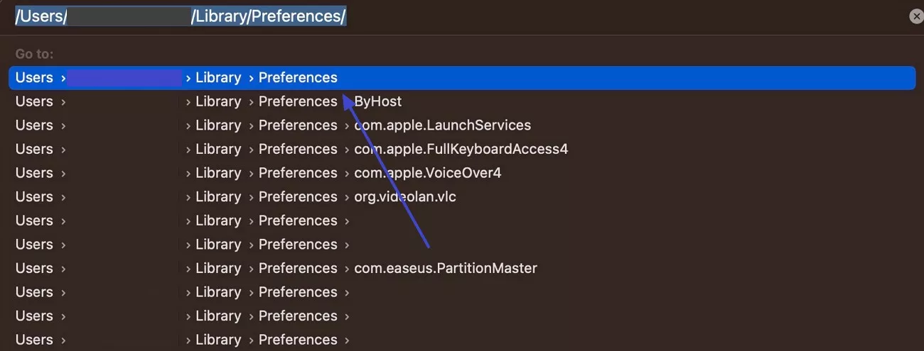Select the highlighted Library Preferences suggestion
Viewport: 924px width, 351px height.
(x=461, y=78)
